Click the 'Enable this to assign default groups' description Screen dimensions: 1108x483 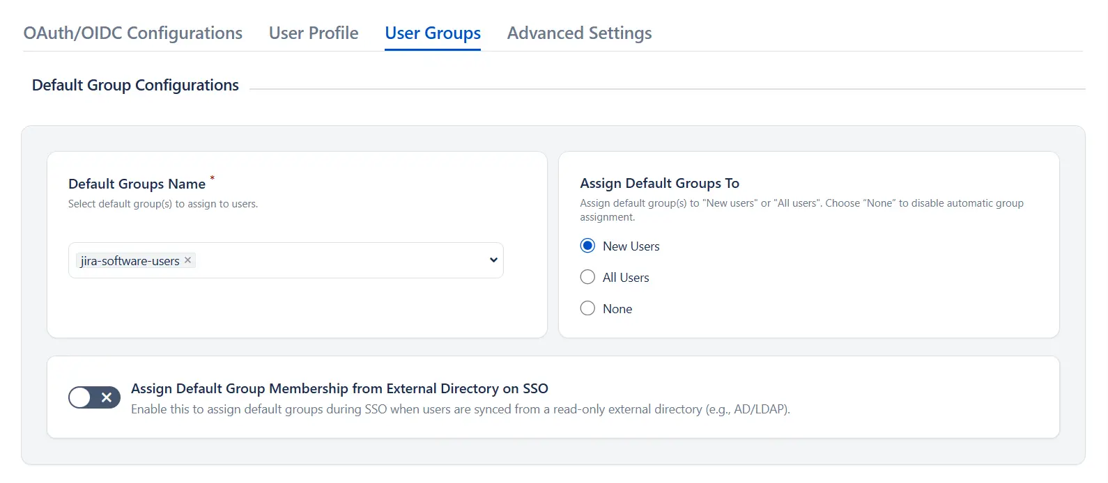(x=461, y=409)
